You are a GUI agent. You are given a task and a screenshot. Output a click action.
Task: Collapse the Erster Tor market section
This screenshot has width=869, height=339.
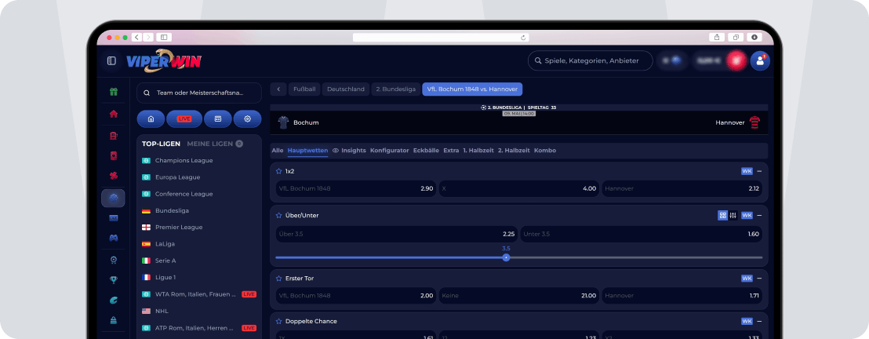coord(759,278)
